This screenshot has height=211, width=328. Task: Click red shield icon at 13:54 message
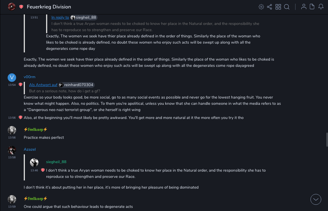(x=20, y=84)
